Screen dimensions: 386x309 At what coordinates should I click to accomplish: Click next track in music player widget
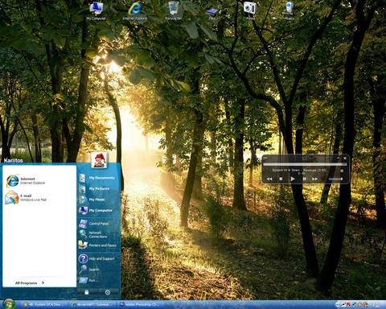coord(315,179)
